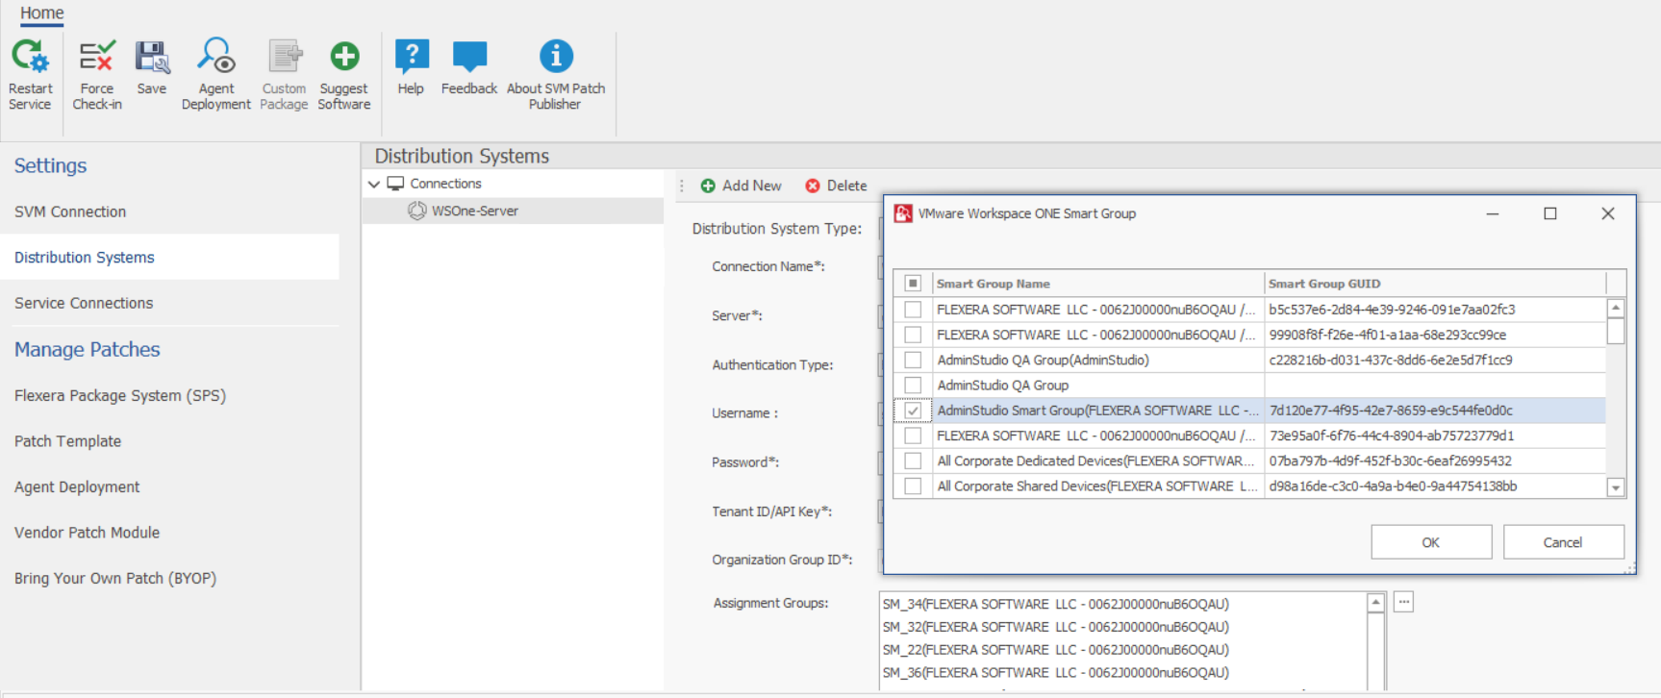This screenshot has width=1661, height=698.
Task: Open Flexera Package System (SPS)
Action: click(120, 395)
